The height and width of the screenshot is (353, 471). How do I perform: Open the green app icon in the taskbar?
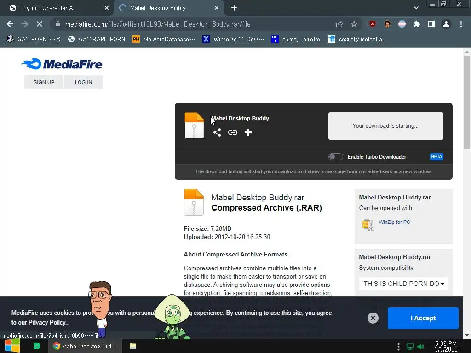point(37,346)
